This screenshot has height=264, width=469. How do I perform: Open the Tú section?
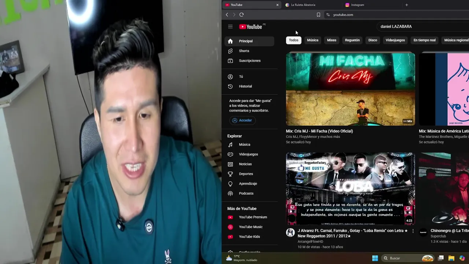coord(249,77)
